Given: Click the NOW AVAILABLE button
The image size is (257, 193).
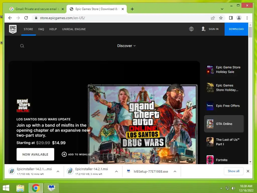Looking at the screenshot, I should point(35,154).
